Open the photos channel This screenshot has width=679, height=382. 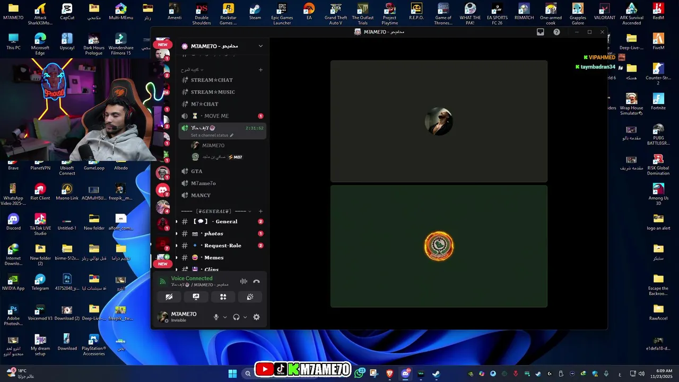pos(222,234)
